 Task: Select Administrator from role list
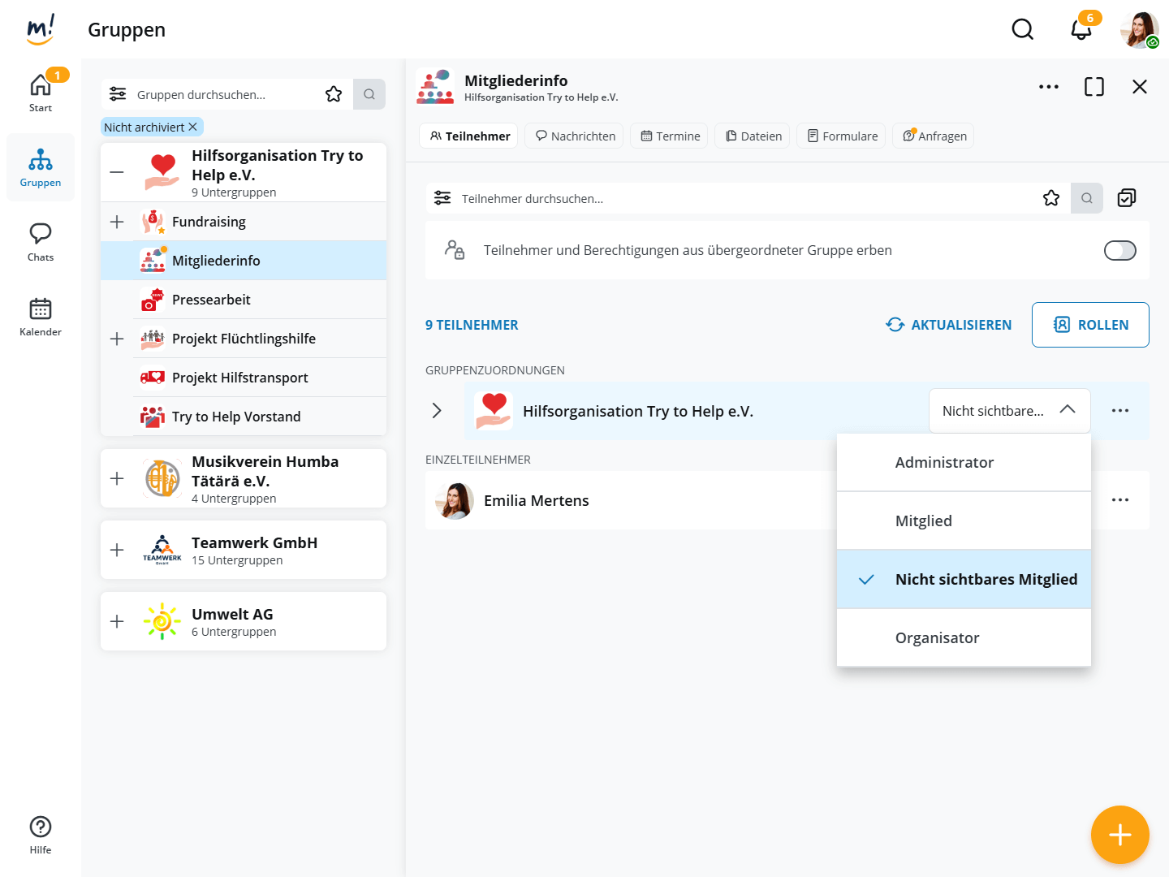click(x=944, y=463)
